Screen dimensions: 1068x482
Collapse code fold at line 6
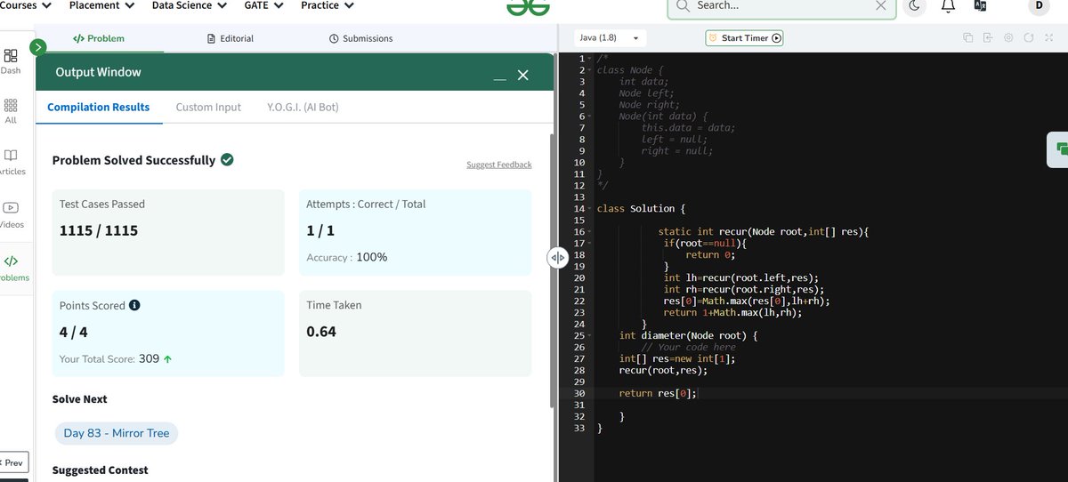[x=589, y=116]
